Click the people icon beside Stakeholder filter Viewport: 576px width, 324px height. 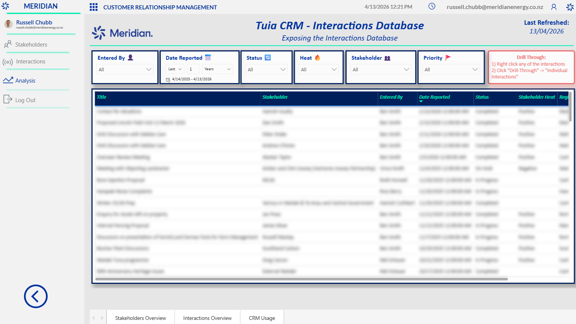pyautogui.click(x=388, y=58)
